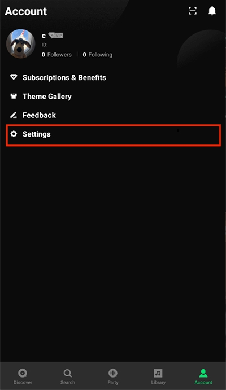Screen dimensions: 226x390
Task: View the 0 Following list
Action: (x=98, y=55)
